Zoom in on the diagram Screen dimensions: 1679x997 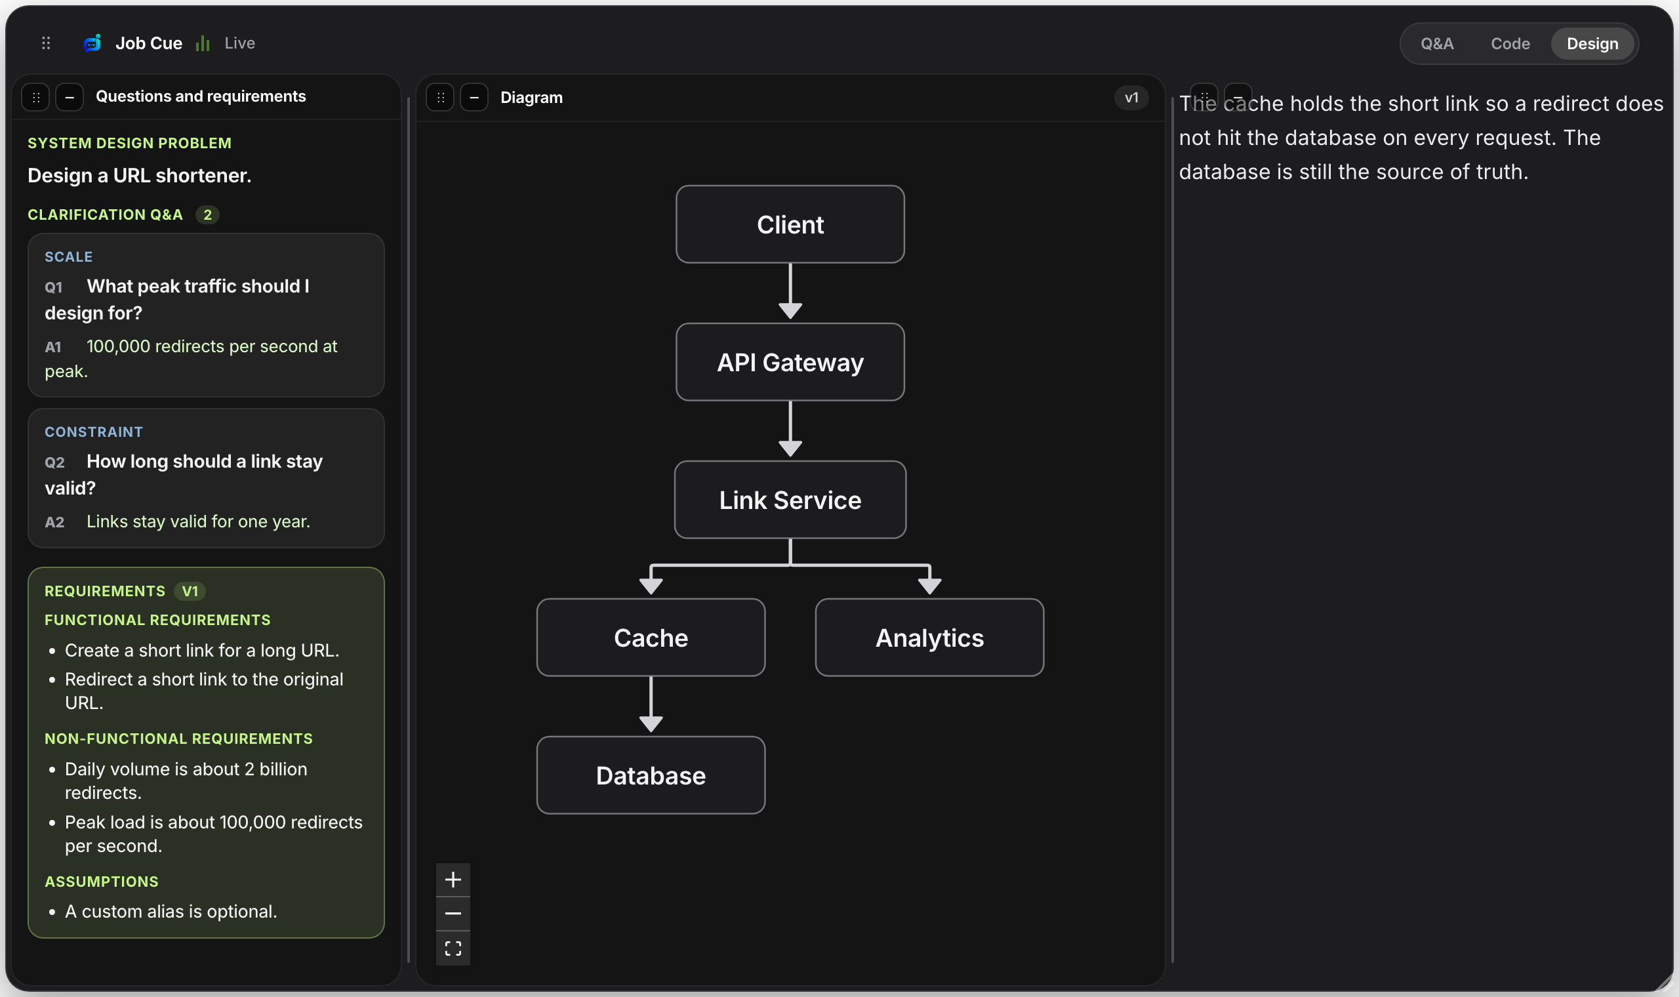pos(453,880)
